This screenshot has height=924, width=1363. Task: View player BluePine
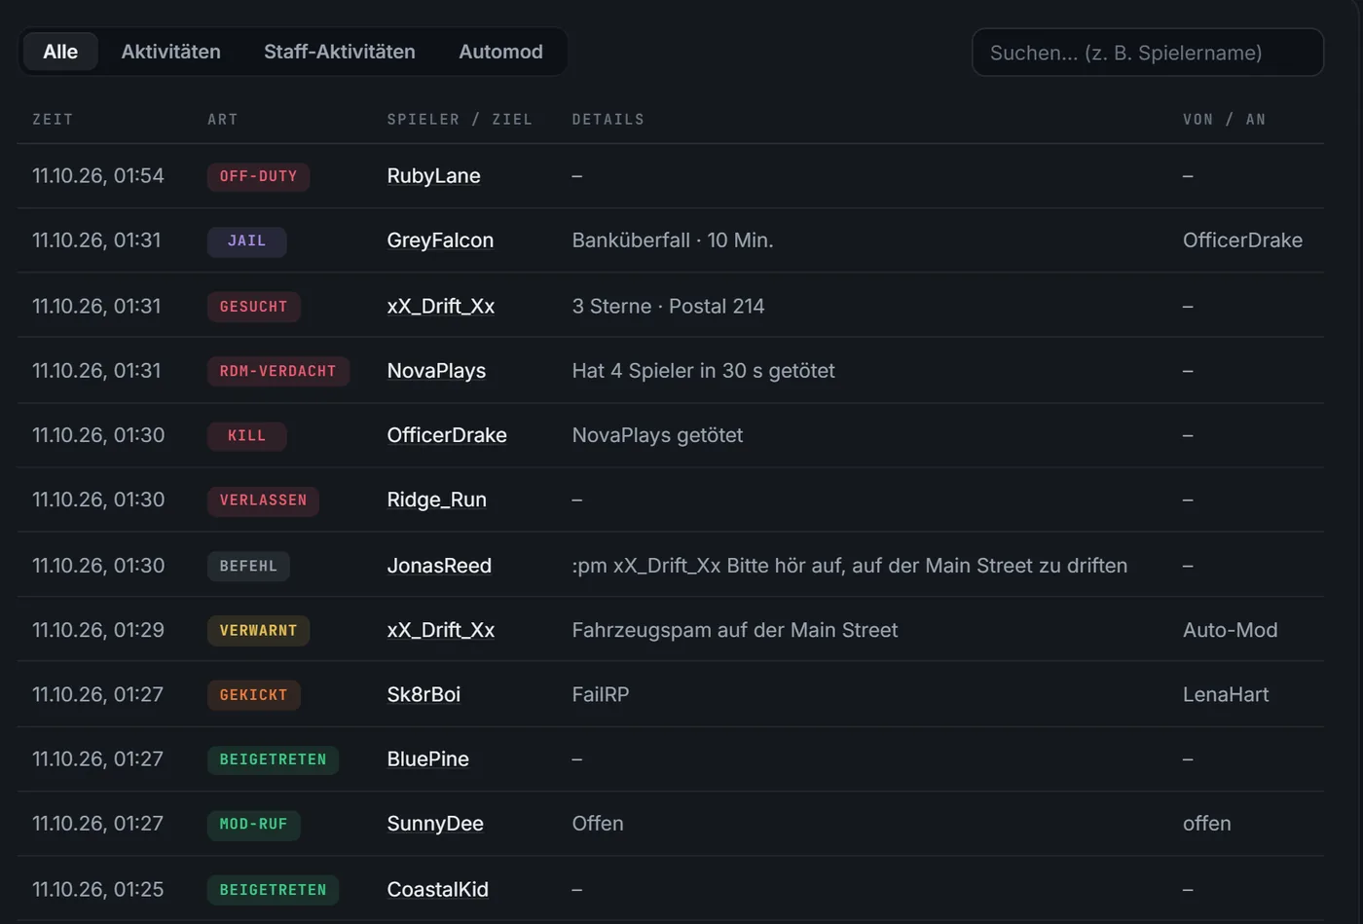tap(427, 758)
